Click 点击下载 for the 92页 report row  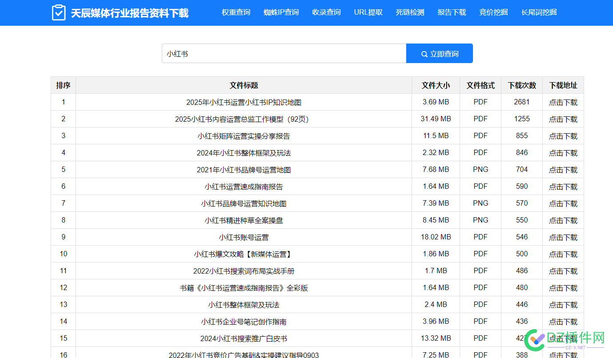563,119
